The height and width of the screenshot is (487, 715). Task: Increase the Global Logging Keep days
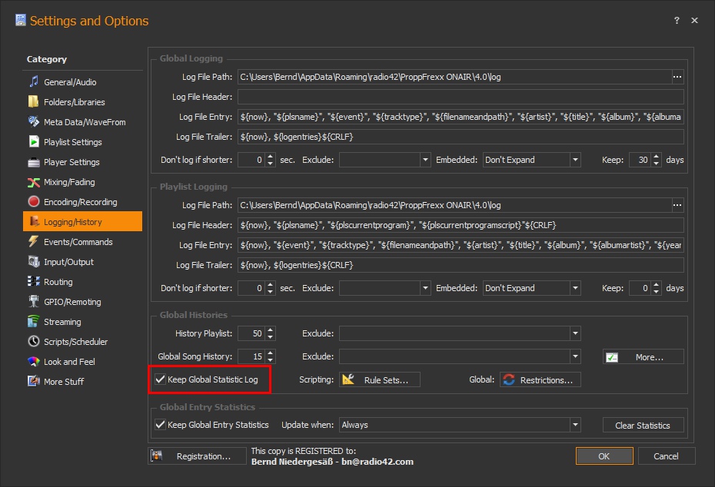click(x=656, y=156)
